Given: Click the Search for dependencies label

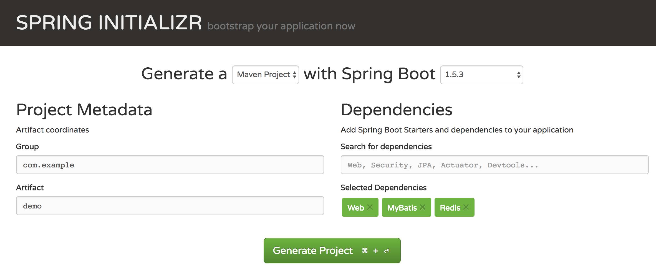Looking at the screenshot, I should pos(386,147).
